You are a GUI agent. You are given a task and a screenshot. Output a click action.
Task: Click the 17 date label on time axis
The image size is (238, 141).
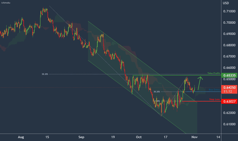point(165,137)
